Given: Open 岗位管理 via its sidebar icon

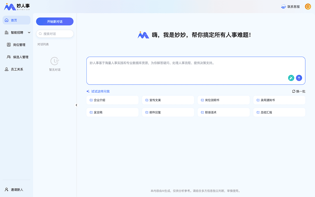Looking at the screenshot, I should pos(9,45).
